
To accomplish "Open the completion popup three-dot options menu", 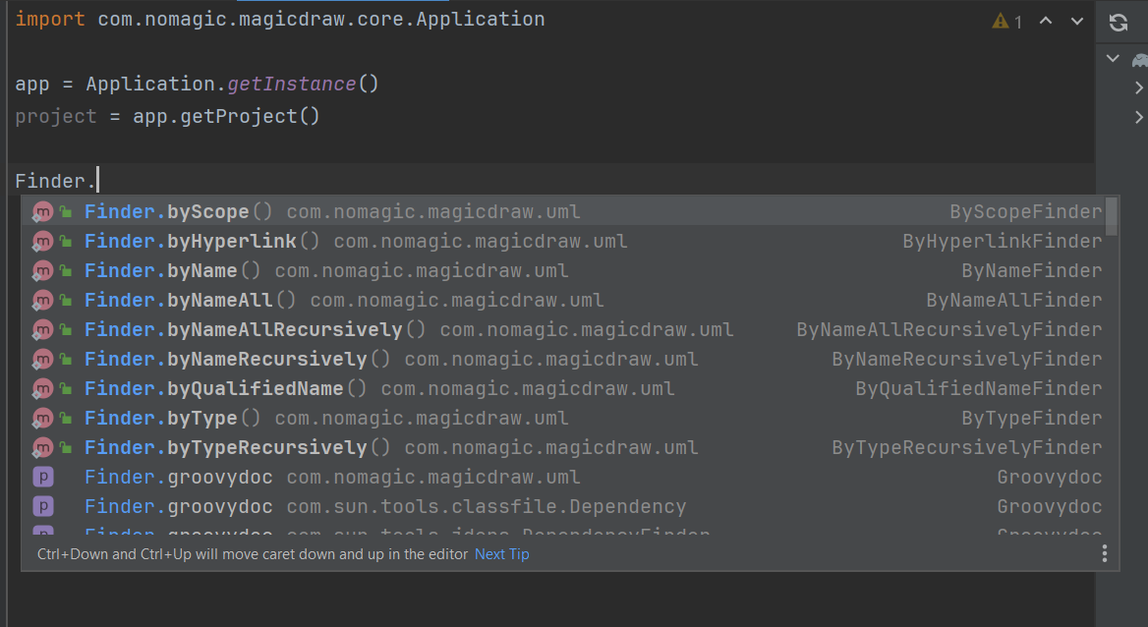I will tap(1104, 553).
